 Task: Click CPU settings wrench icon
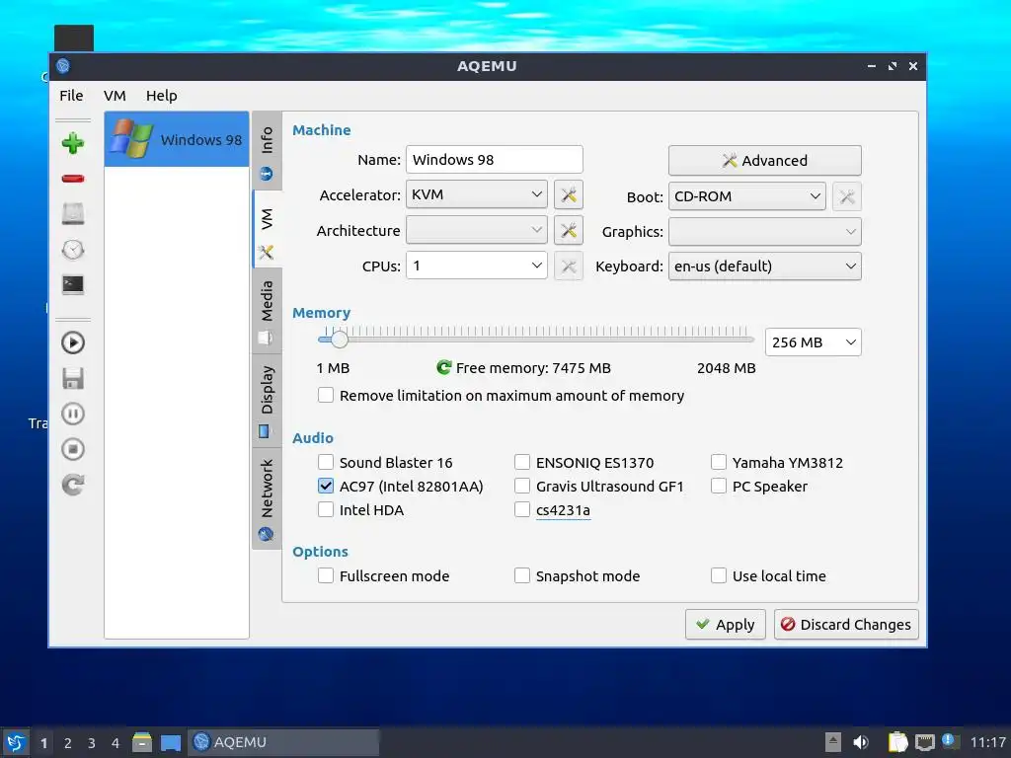(568, 265)
